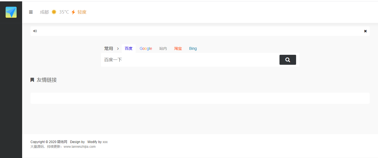Expand the 常用 search category
The height and width of the screenshot is (158, 378).
pos(108,49)
